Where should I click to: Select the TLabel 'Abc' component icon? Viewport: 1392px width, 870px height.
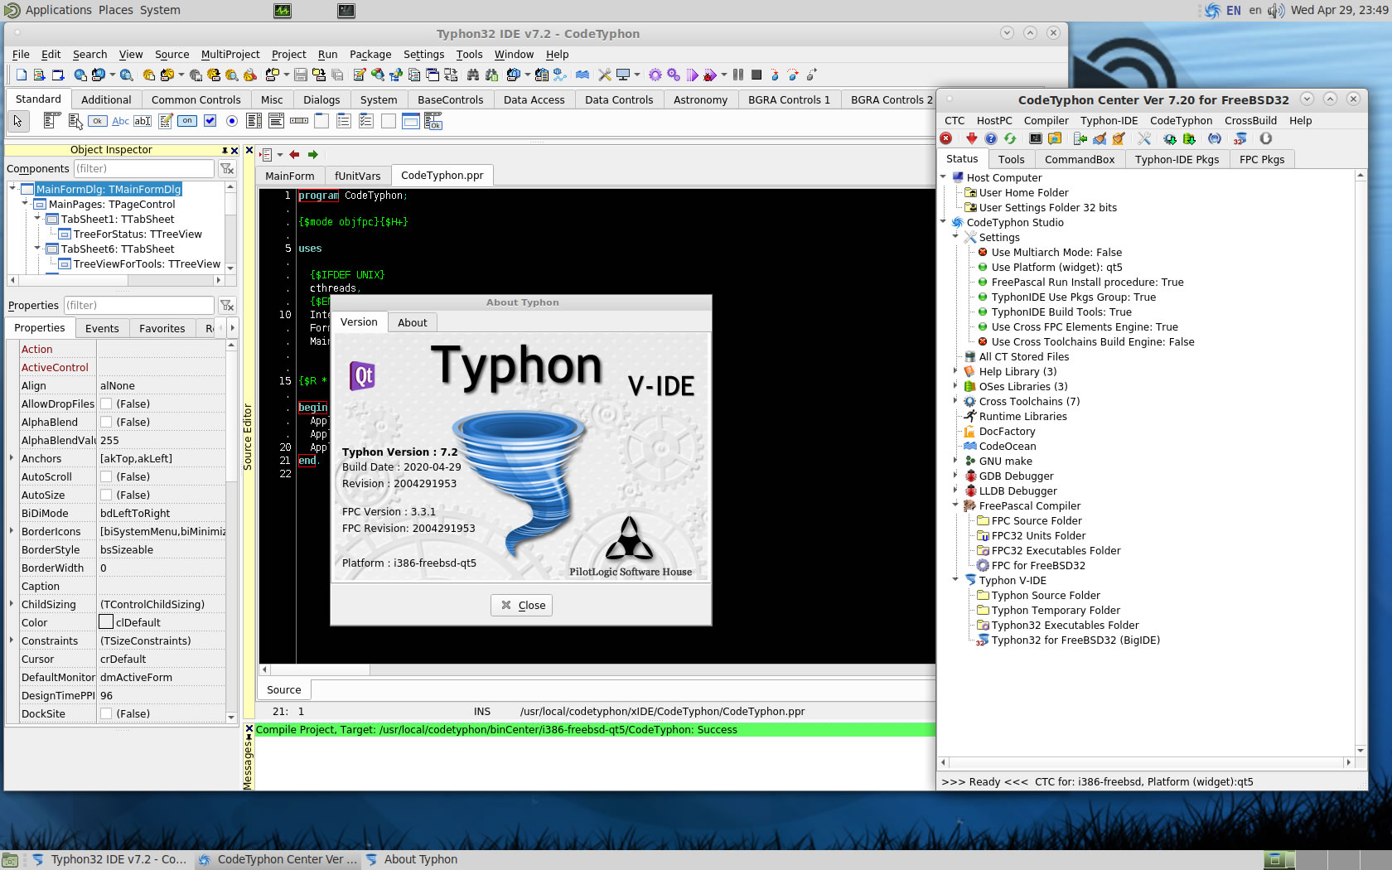click(120, 121)
